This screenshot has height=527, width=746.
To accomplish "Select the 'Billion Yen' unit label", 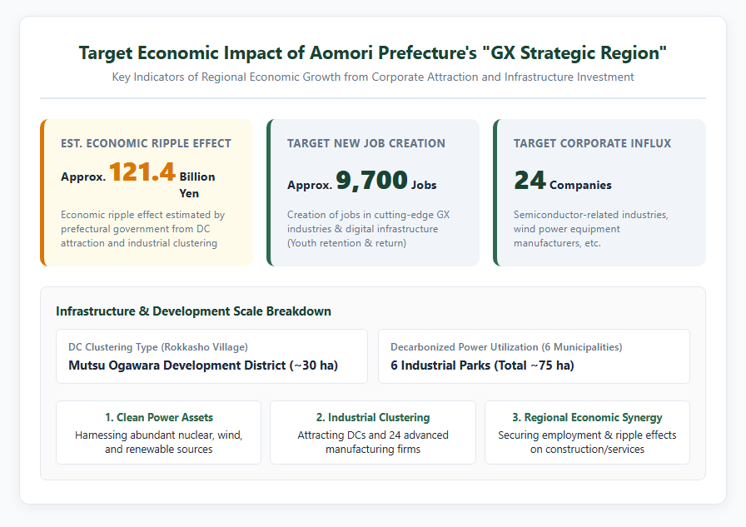I will [197, 185].
